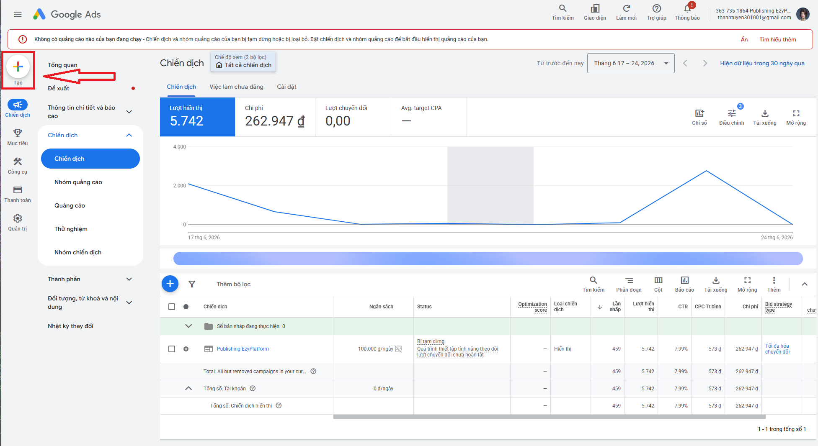Screen dimensions: 818x446
Task: Open Tổng quan in sidebar
Action: (x=62, y=65)
